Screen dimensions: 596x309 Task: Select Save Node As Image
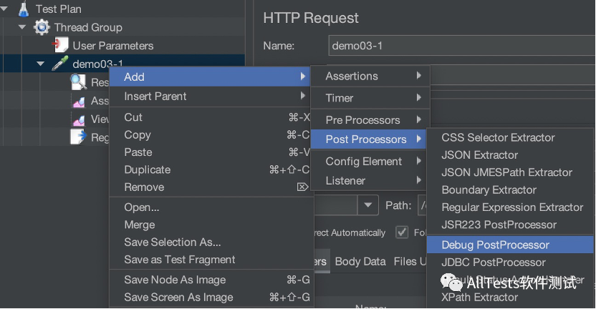coord(175,280)
